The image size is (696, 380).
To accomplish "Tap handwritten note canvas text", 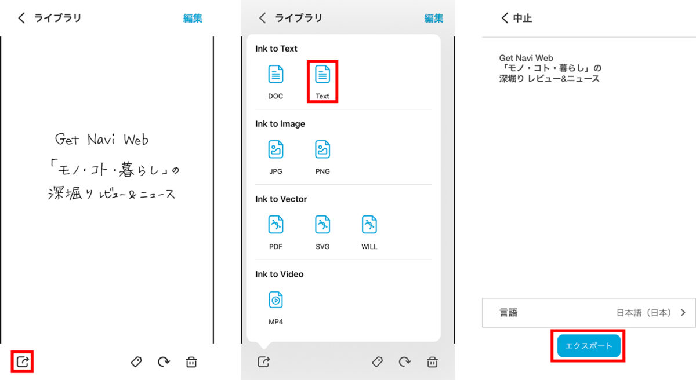I will tap(114, 166).
